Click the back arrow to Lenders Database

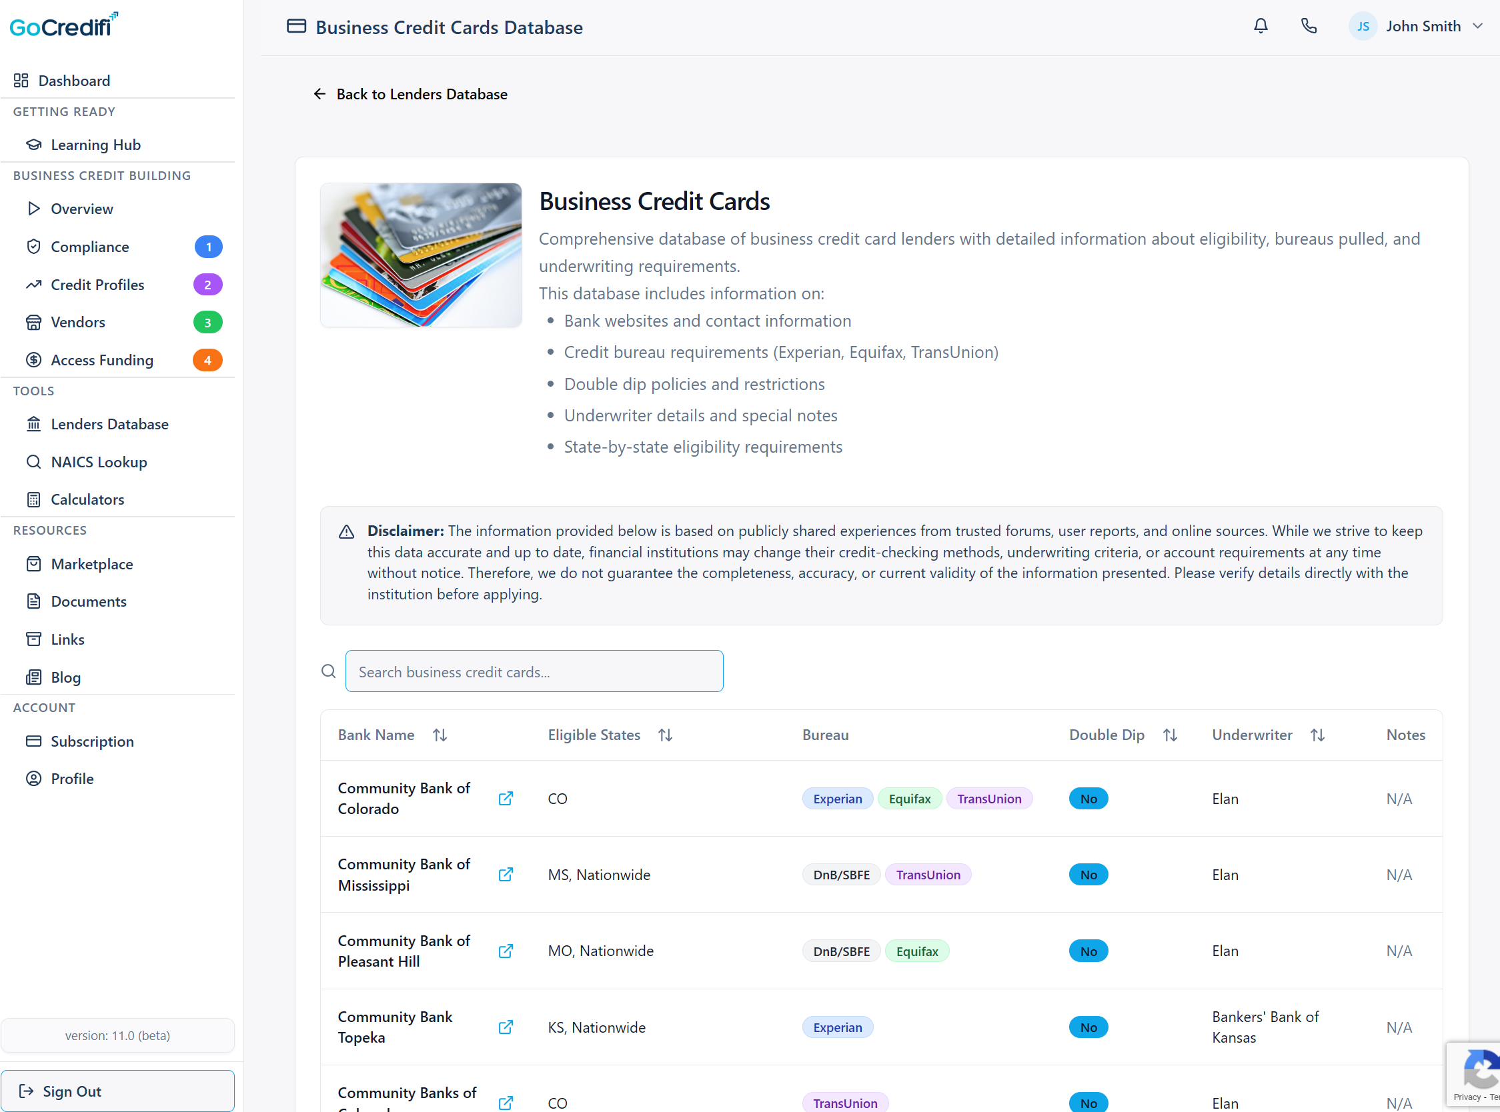click(319, 94)
